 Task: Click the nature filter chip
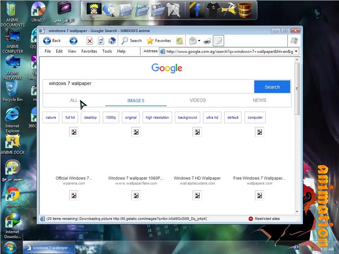pos(51,117)
